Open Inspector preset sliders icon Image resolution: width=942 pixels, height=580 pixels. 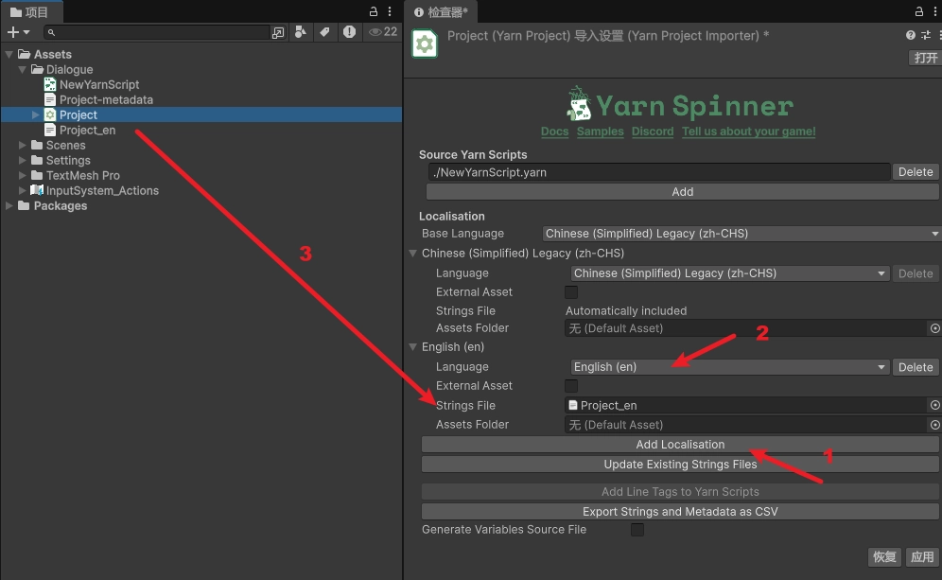(x=926, y=35)
